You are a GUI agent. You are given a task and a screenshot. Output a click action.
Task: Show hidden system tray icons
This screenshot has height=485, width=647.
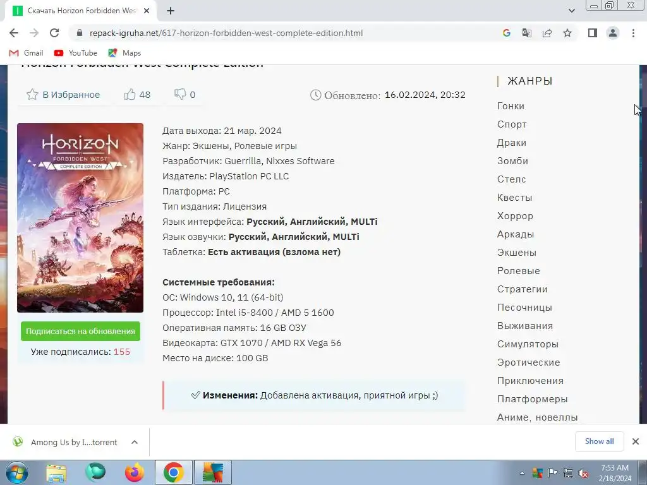point(522,474)
